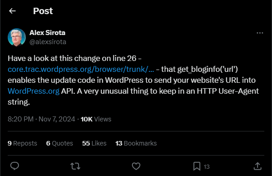272x176 pixels.
Task: Open the three-dot more options menu
Action: click(260, 33)
